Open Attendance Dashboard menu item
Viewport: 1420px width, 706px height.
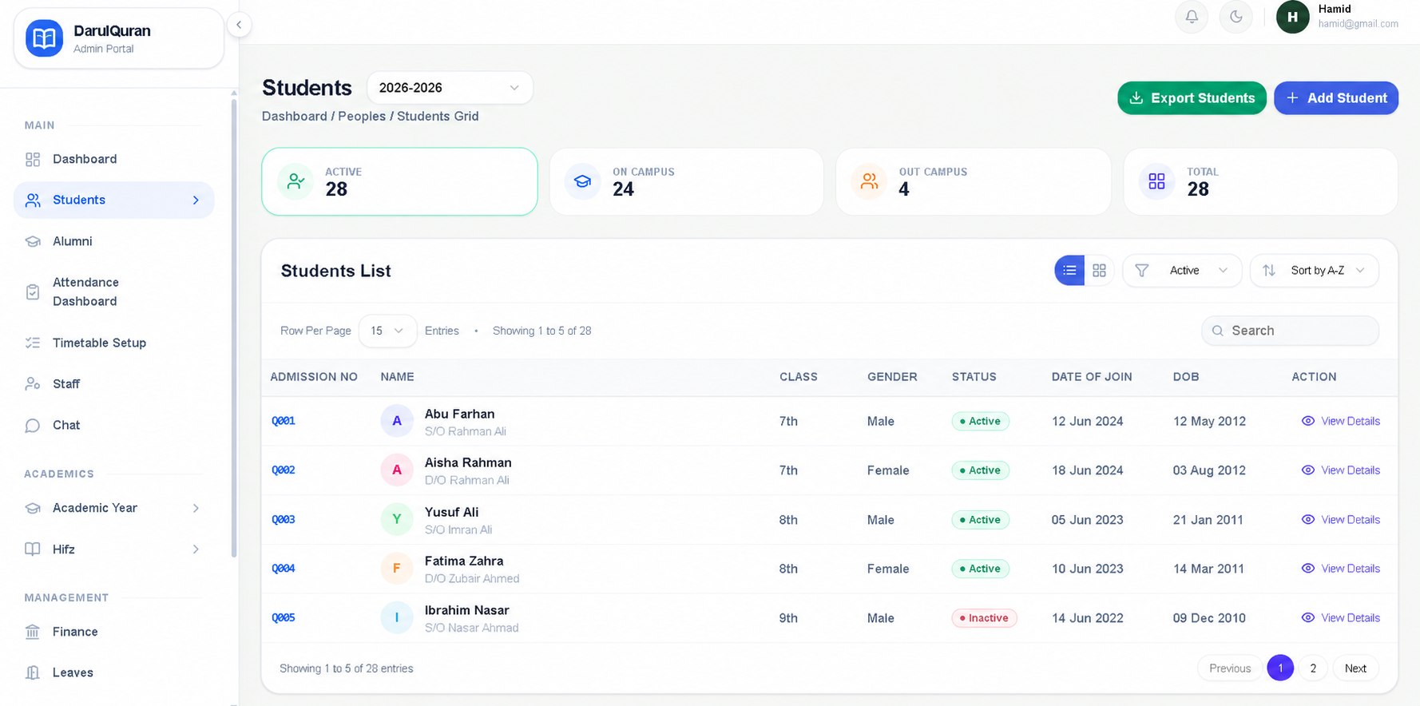pyautogui.click(x=114, y=292)
